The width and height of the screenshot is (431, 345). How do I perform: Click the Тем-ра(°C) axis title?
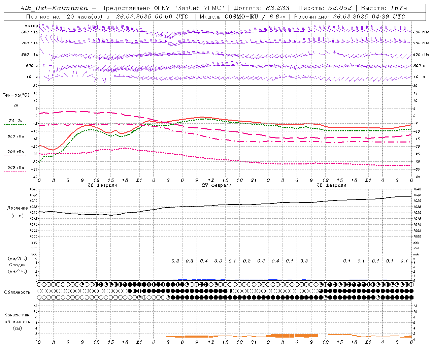(16, 95)
